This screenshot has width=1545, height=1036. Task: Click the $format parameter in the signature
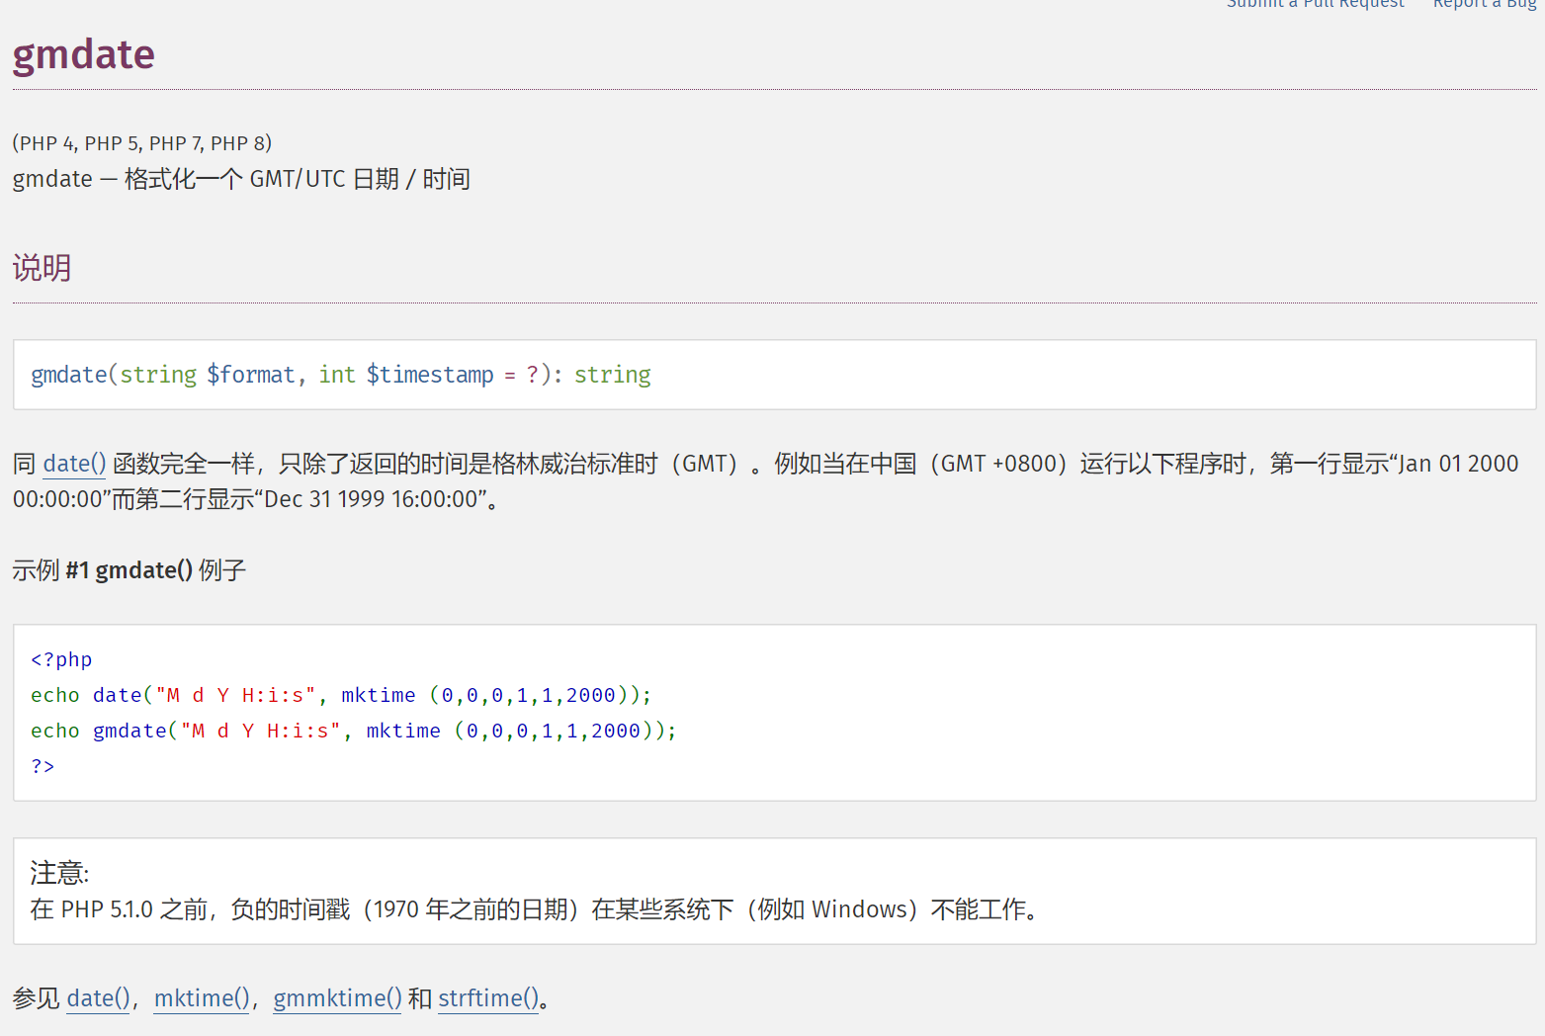point(250,375)
